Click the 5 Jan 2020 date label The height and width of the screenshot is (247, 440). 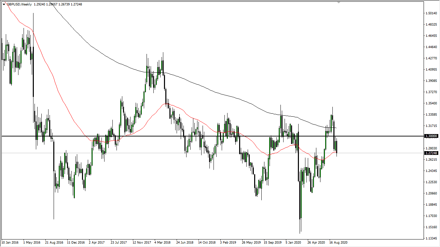293,243
